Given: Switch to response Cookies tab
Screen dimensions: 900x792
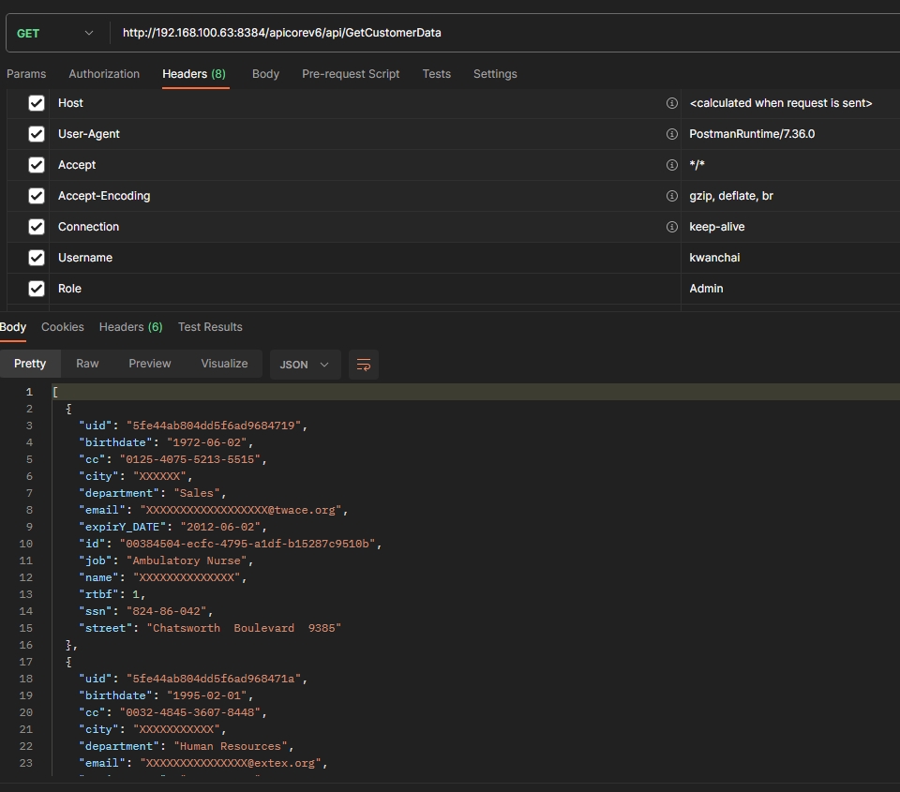Looking at the screenshot, I should pyautogui.click(x=63, y=327).
